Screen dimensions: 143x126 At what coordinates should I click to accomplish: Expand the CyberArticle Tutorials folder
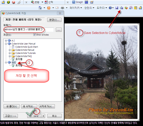(x=10, y=53)
